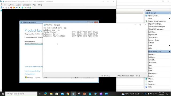The height and width of the screenshot is (96, 171).
Task: Open Notepad View menu
Action: click(x=60, y=28)
